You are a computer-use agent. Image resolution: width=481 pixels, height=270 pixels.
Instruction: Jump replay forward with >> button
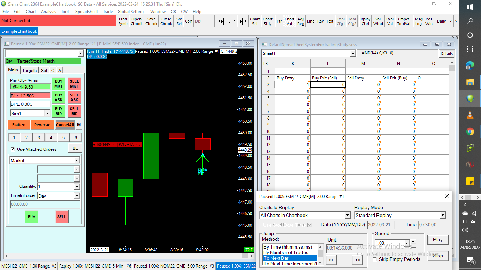(357, 260)
